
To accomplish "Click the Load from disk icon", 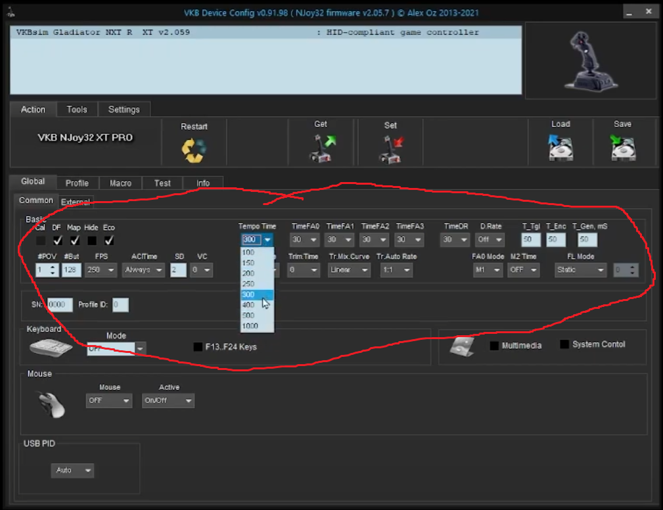I will 560,148.
